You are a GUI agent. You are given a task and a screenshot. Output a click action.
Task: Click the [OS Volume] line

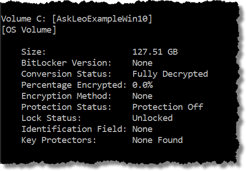pos(29,30)
